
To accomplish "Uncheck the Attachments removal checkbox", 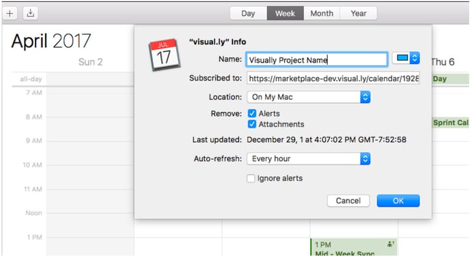I will click(x=252, y=124).
